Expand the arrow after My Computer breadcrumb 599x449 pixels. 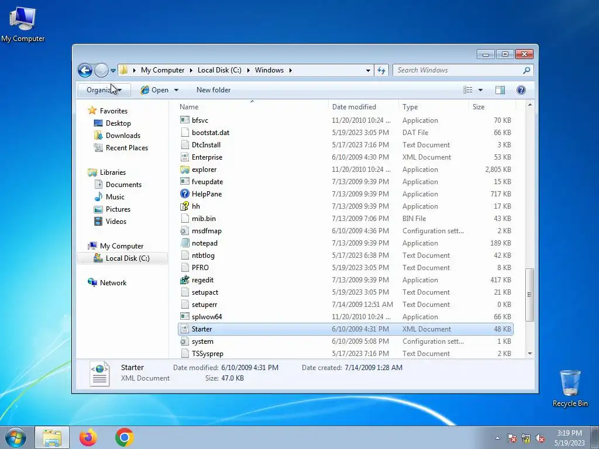pyautogui.click(x=191, y=70)
